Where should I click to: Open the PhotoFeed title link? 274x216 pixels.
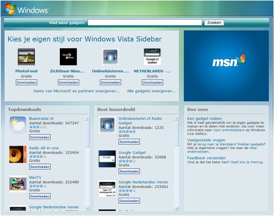26,71
